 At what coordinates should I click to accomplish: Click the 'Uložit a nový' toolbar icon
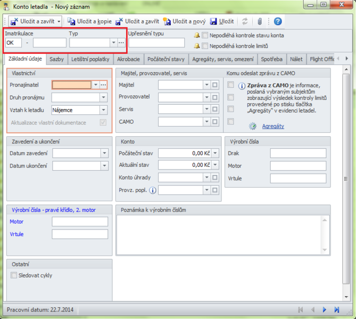[x=168, y=21]
